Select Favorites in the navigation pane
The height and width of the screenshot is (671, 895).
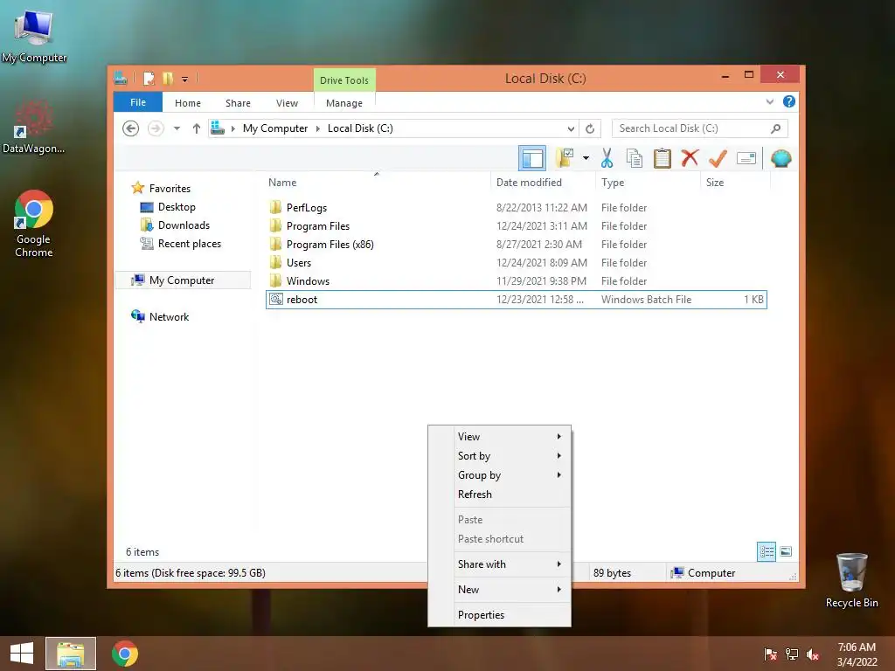[x=170, y=189]
